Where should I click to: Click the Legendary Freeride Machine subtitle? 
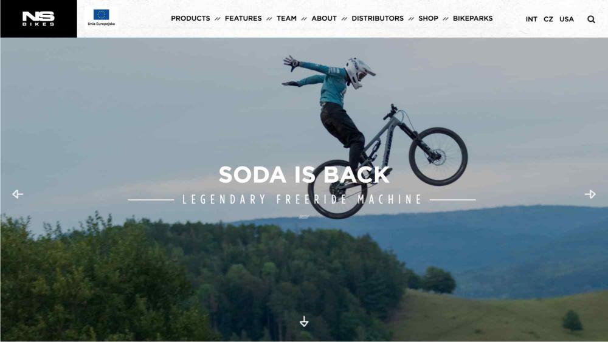coord(302,199)
